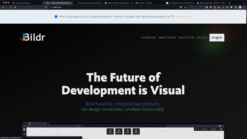Expand the tab search chevron
This screenshot has height=139, width=247.
click(244, 3)
